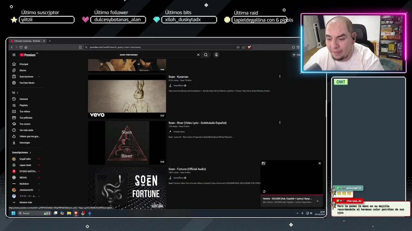Expand the Tú section chevron
Screen dimensions: 412x231
click(17, 93)
